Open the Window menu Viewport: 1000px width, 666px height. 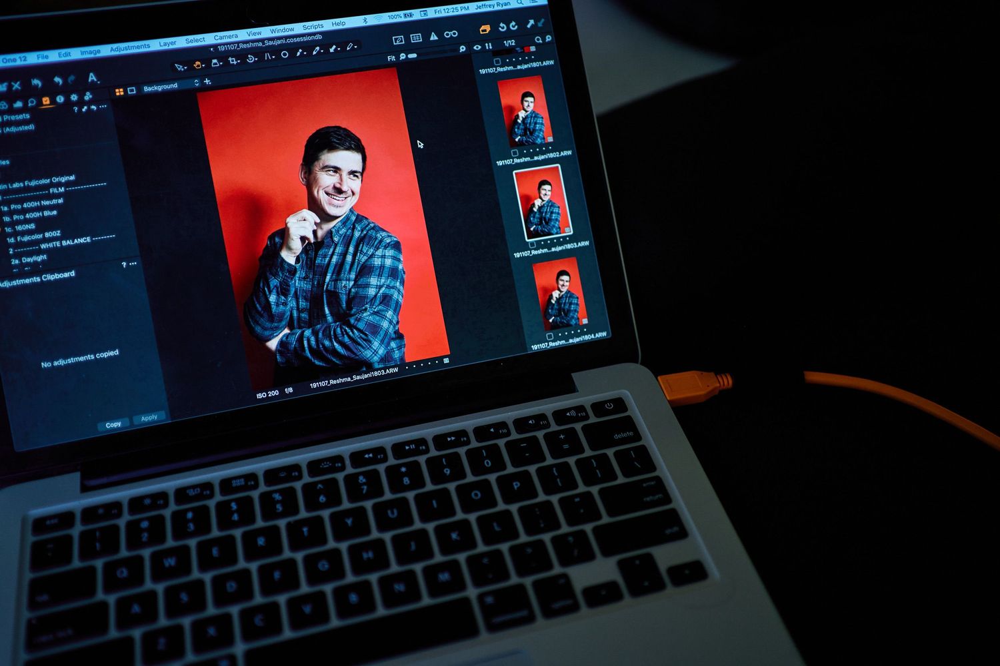pyautogui.click(x=282, y=30)
